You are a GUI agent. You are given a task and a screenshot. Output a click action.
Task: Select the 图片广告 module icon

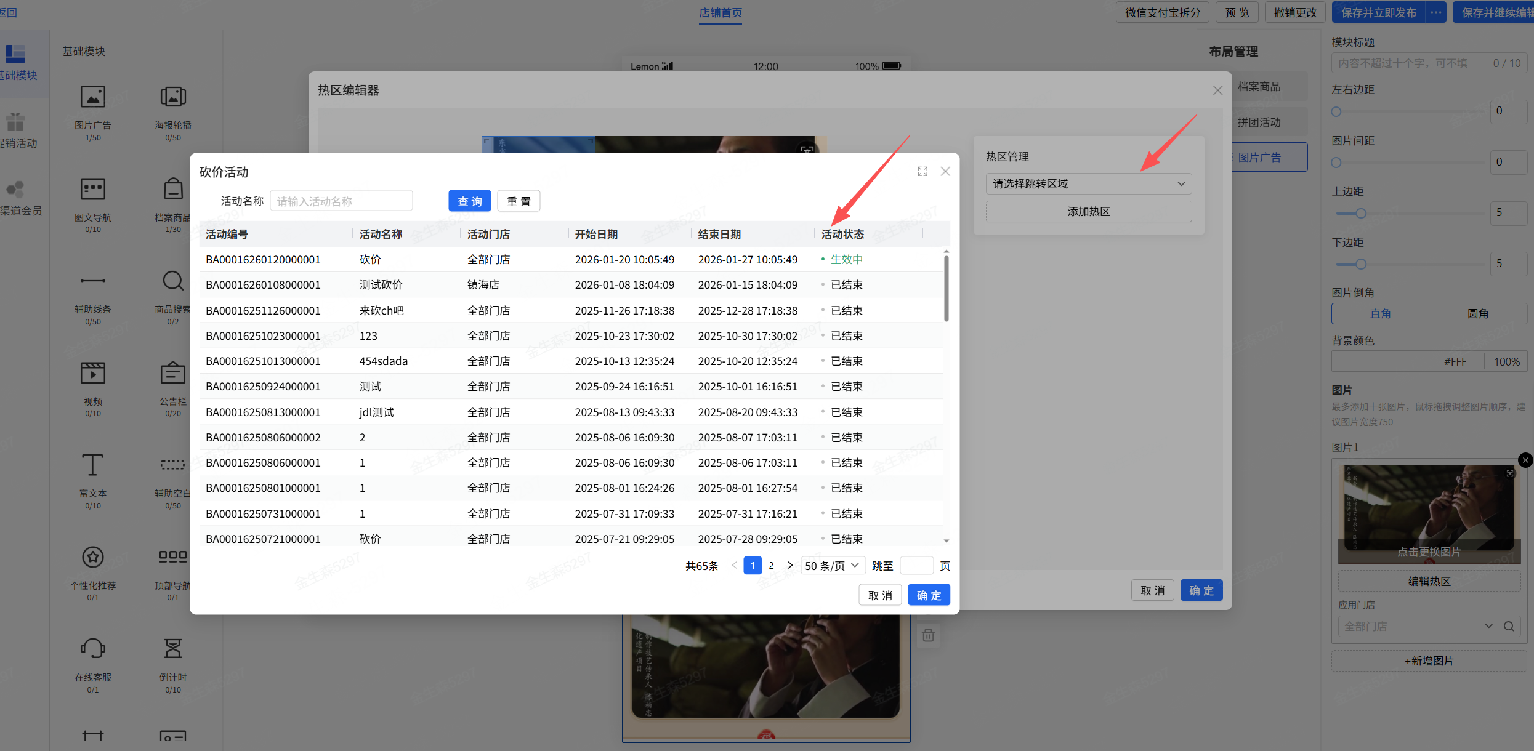tap(93, 97)
